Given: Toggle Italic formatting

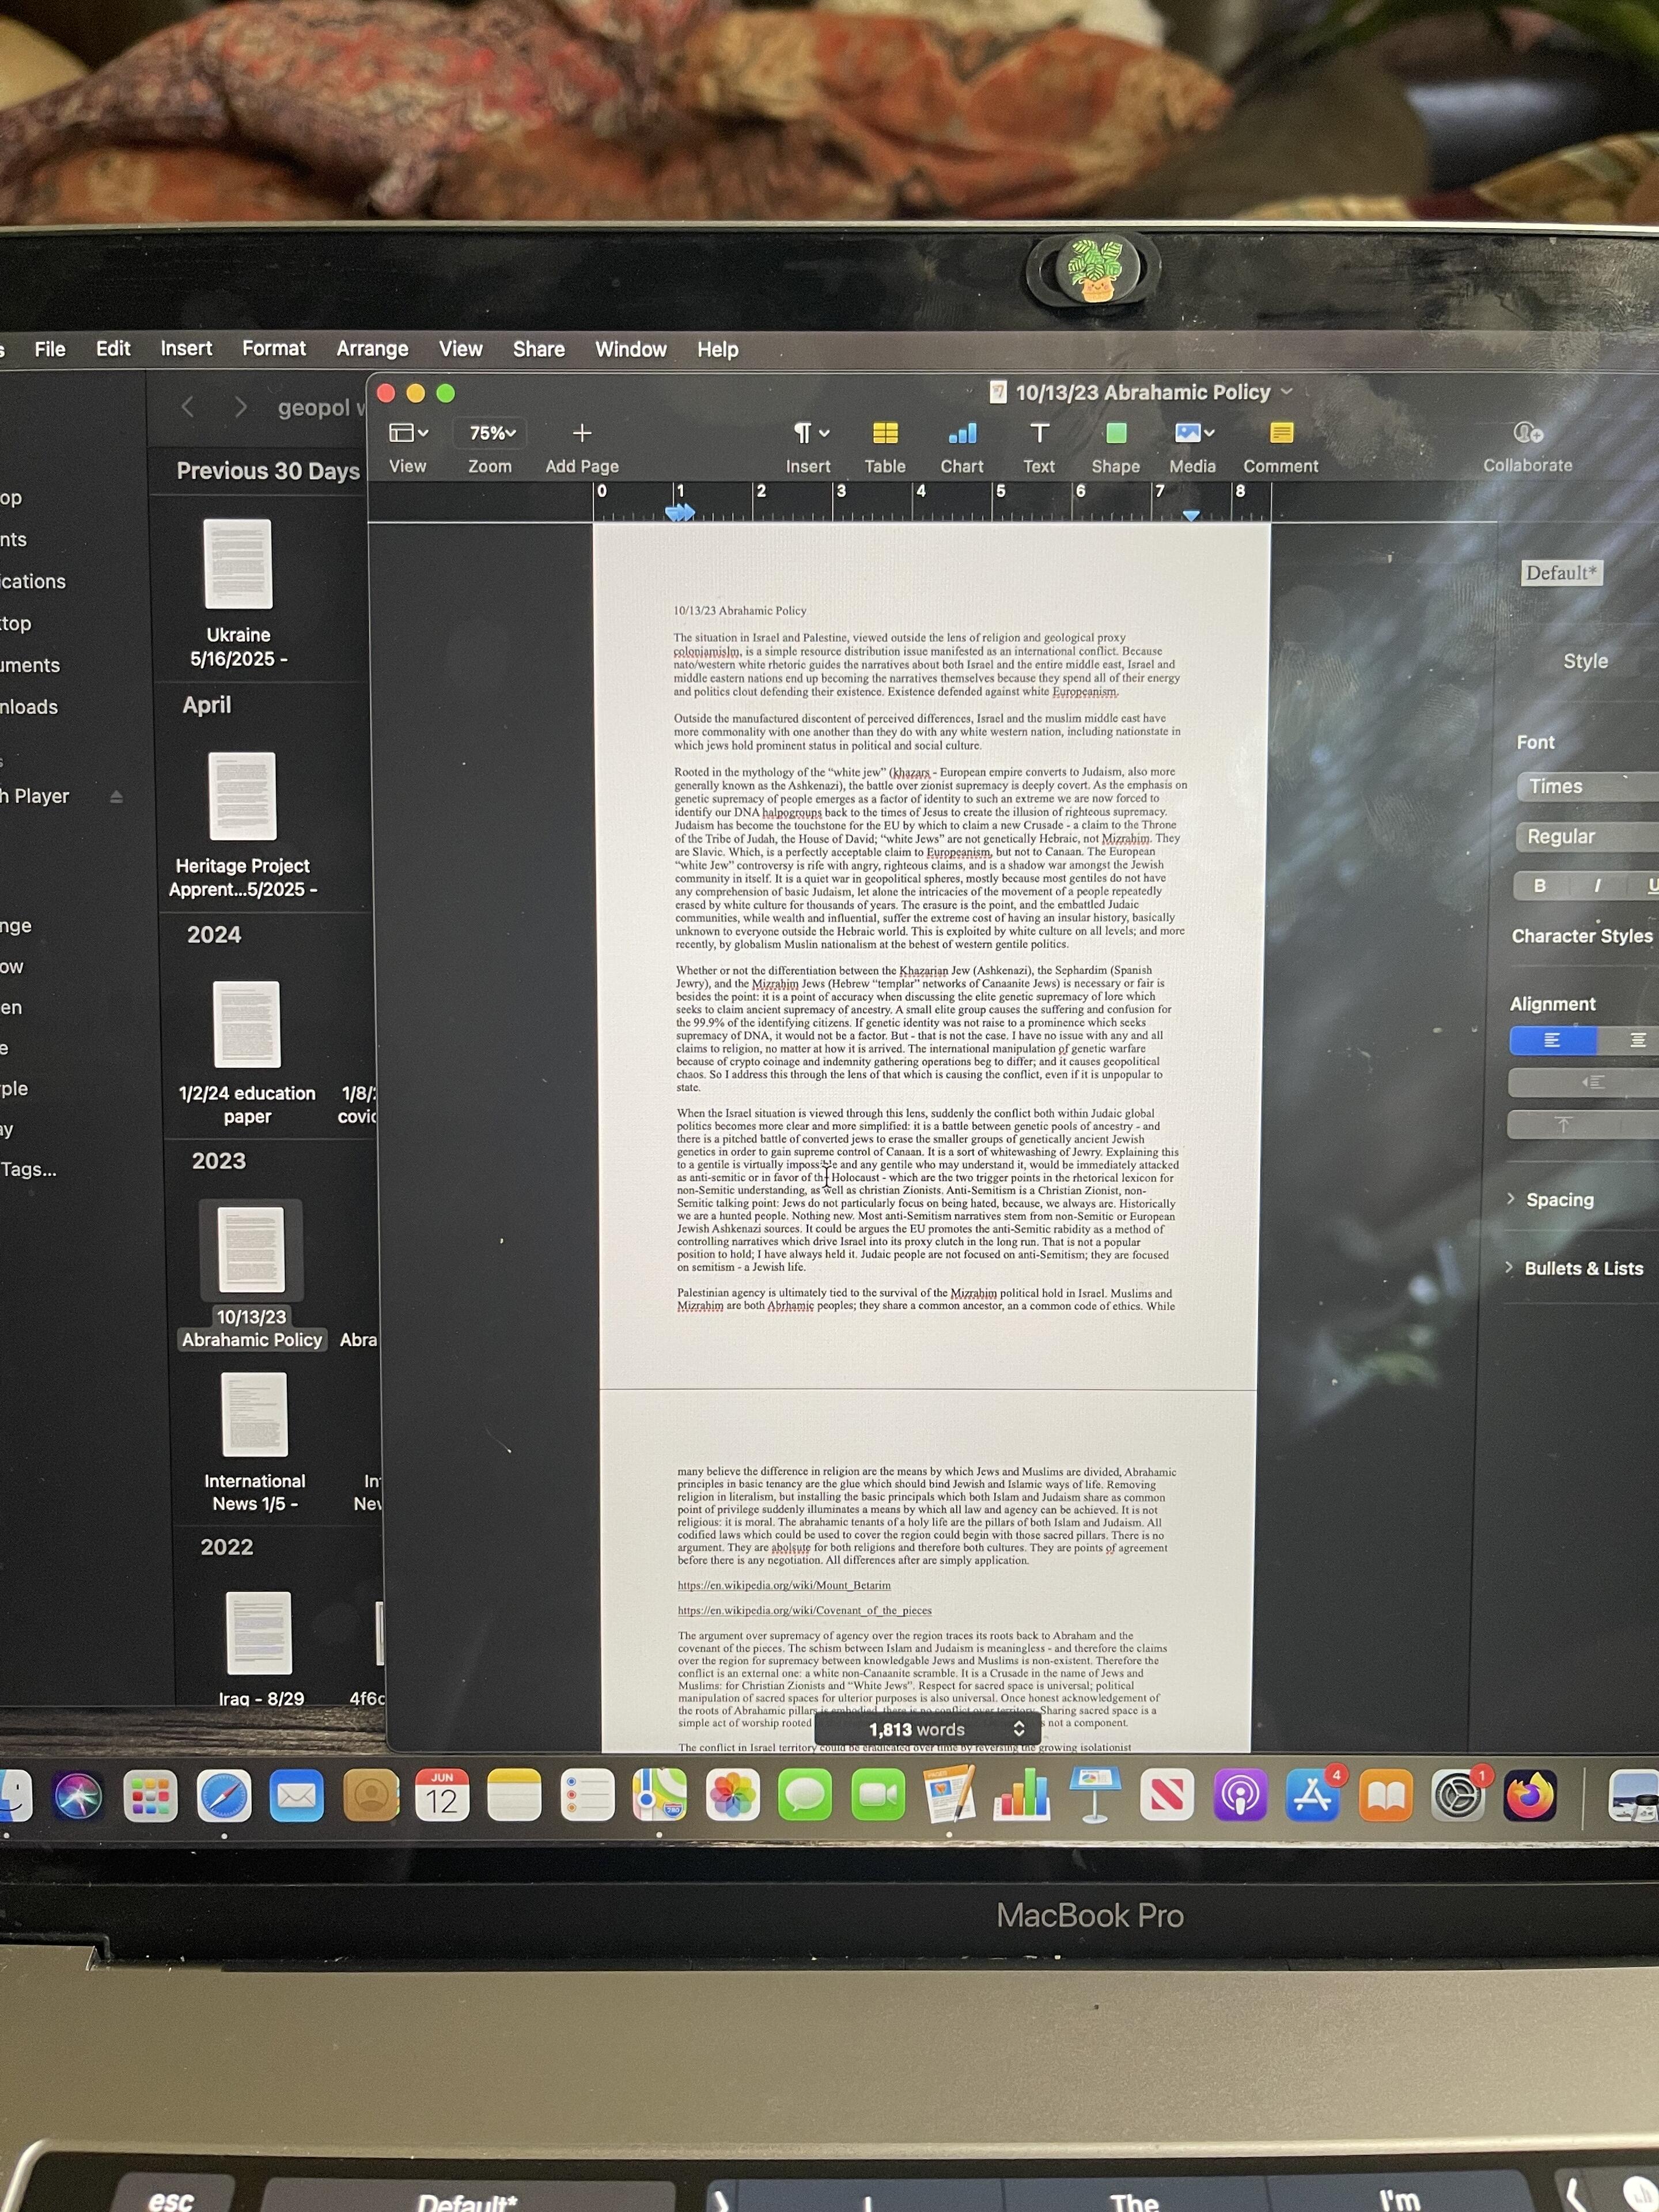Looking at the screenshot, I should pos(1597,886).
